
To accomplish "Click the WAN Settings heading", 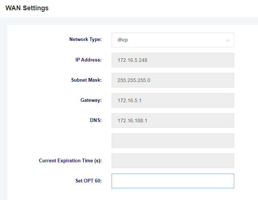I will pos(27,8).
